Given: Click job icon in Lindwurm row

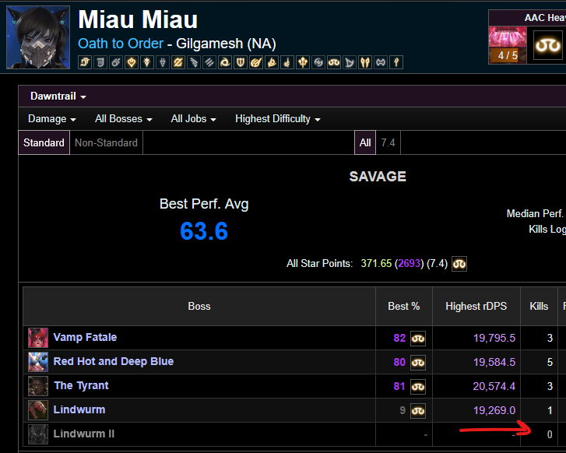Looking at the screenshot, I should 418,411.
